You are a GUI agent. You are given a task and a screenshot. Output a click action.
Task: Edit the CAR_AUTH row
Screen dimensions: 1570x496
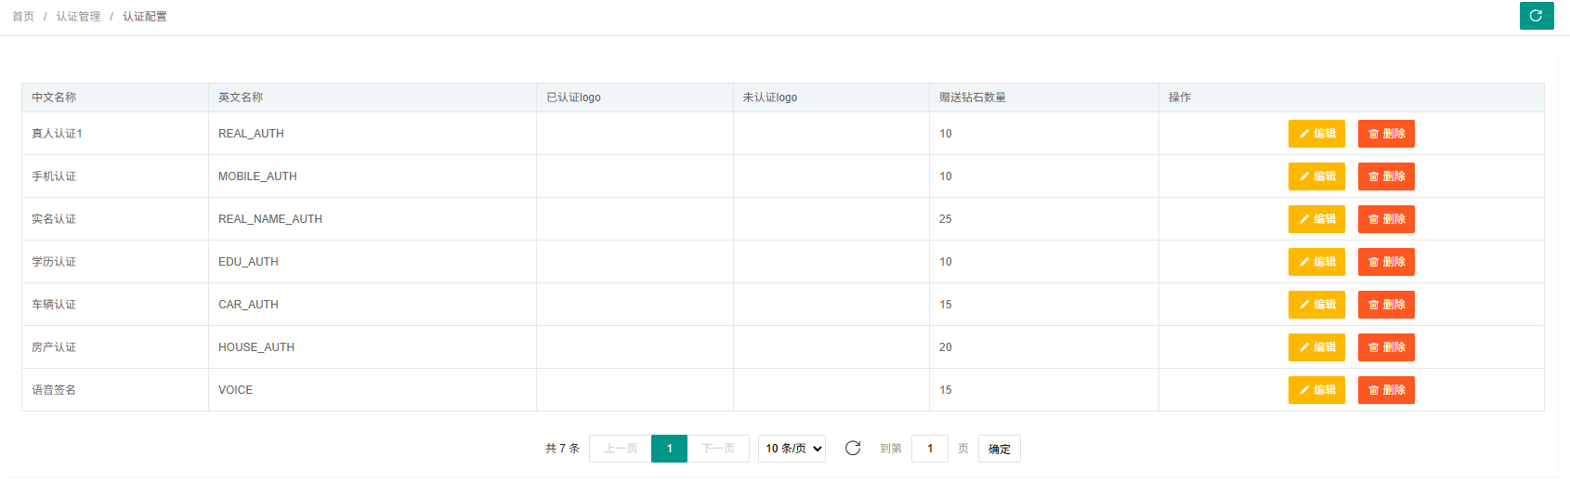[x=1315, y=305]
